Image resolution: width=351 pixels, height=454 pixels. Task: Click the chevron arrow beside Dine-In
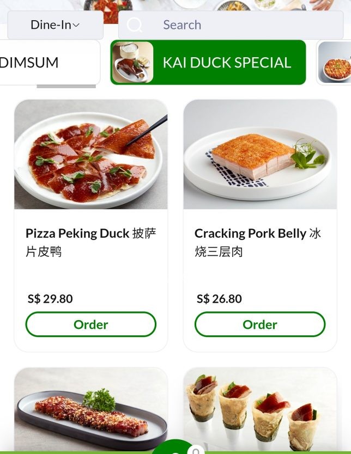point(76,25)
